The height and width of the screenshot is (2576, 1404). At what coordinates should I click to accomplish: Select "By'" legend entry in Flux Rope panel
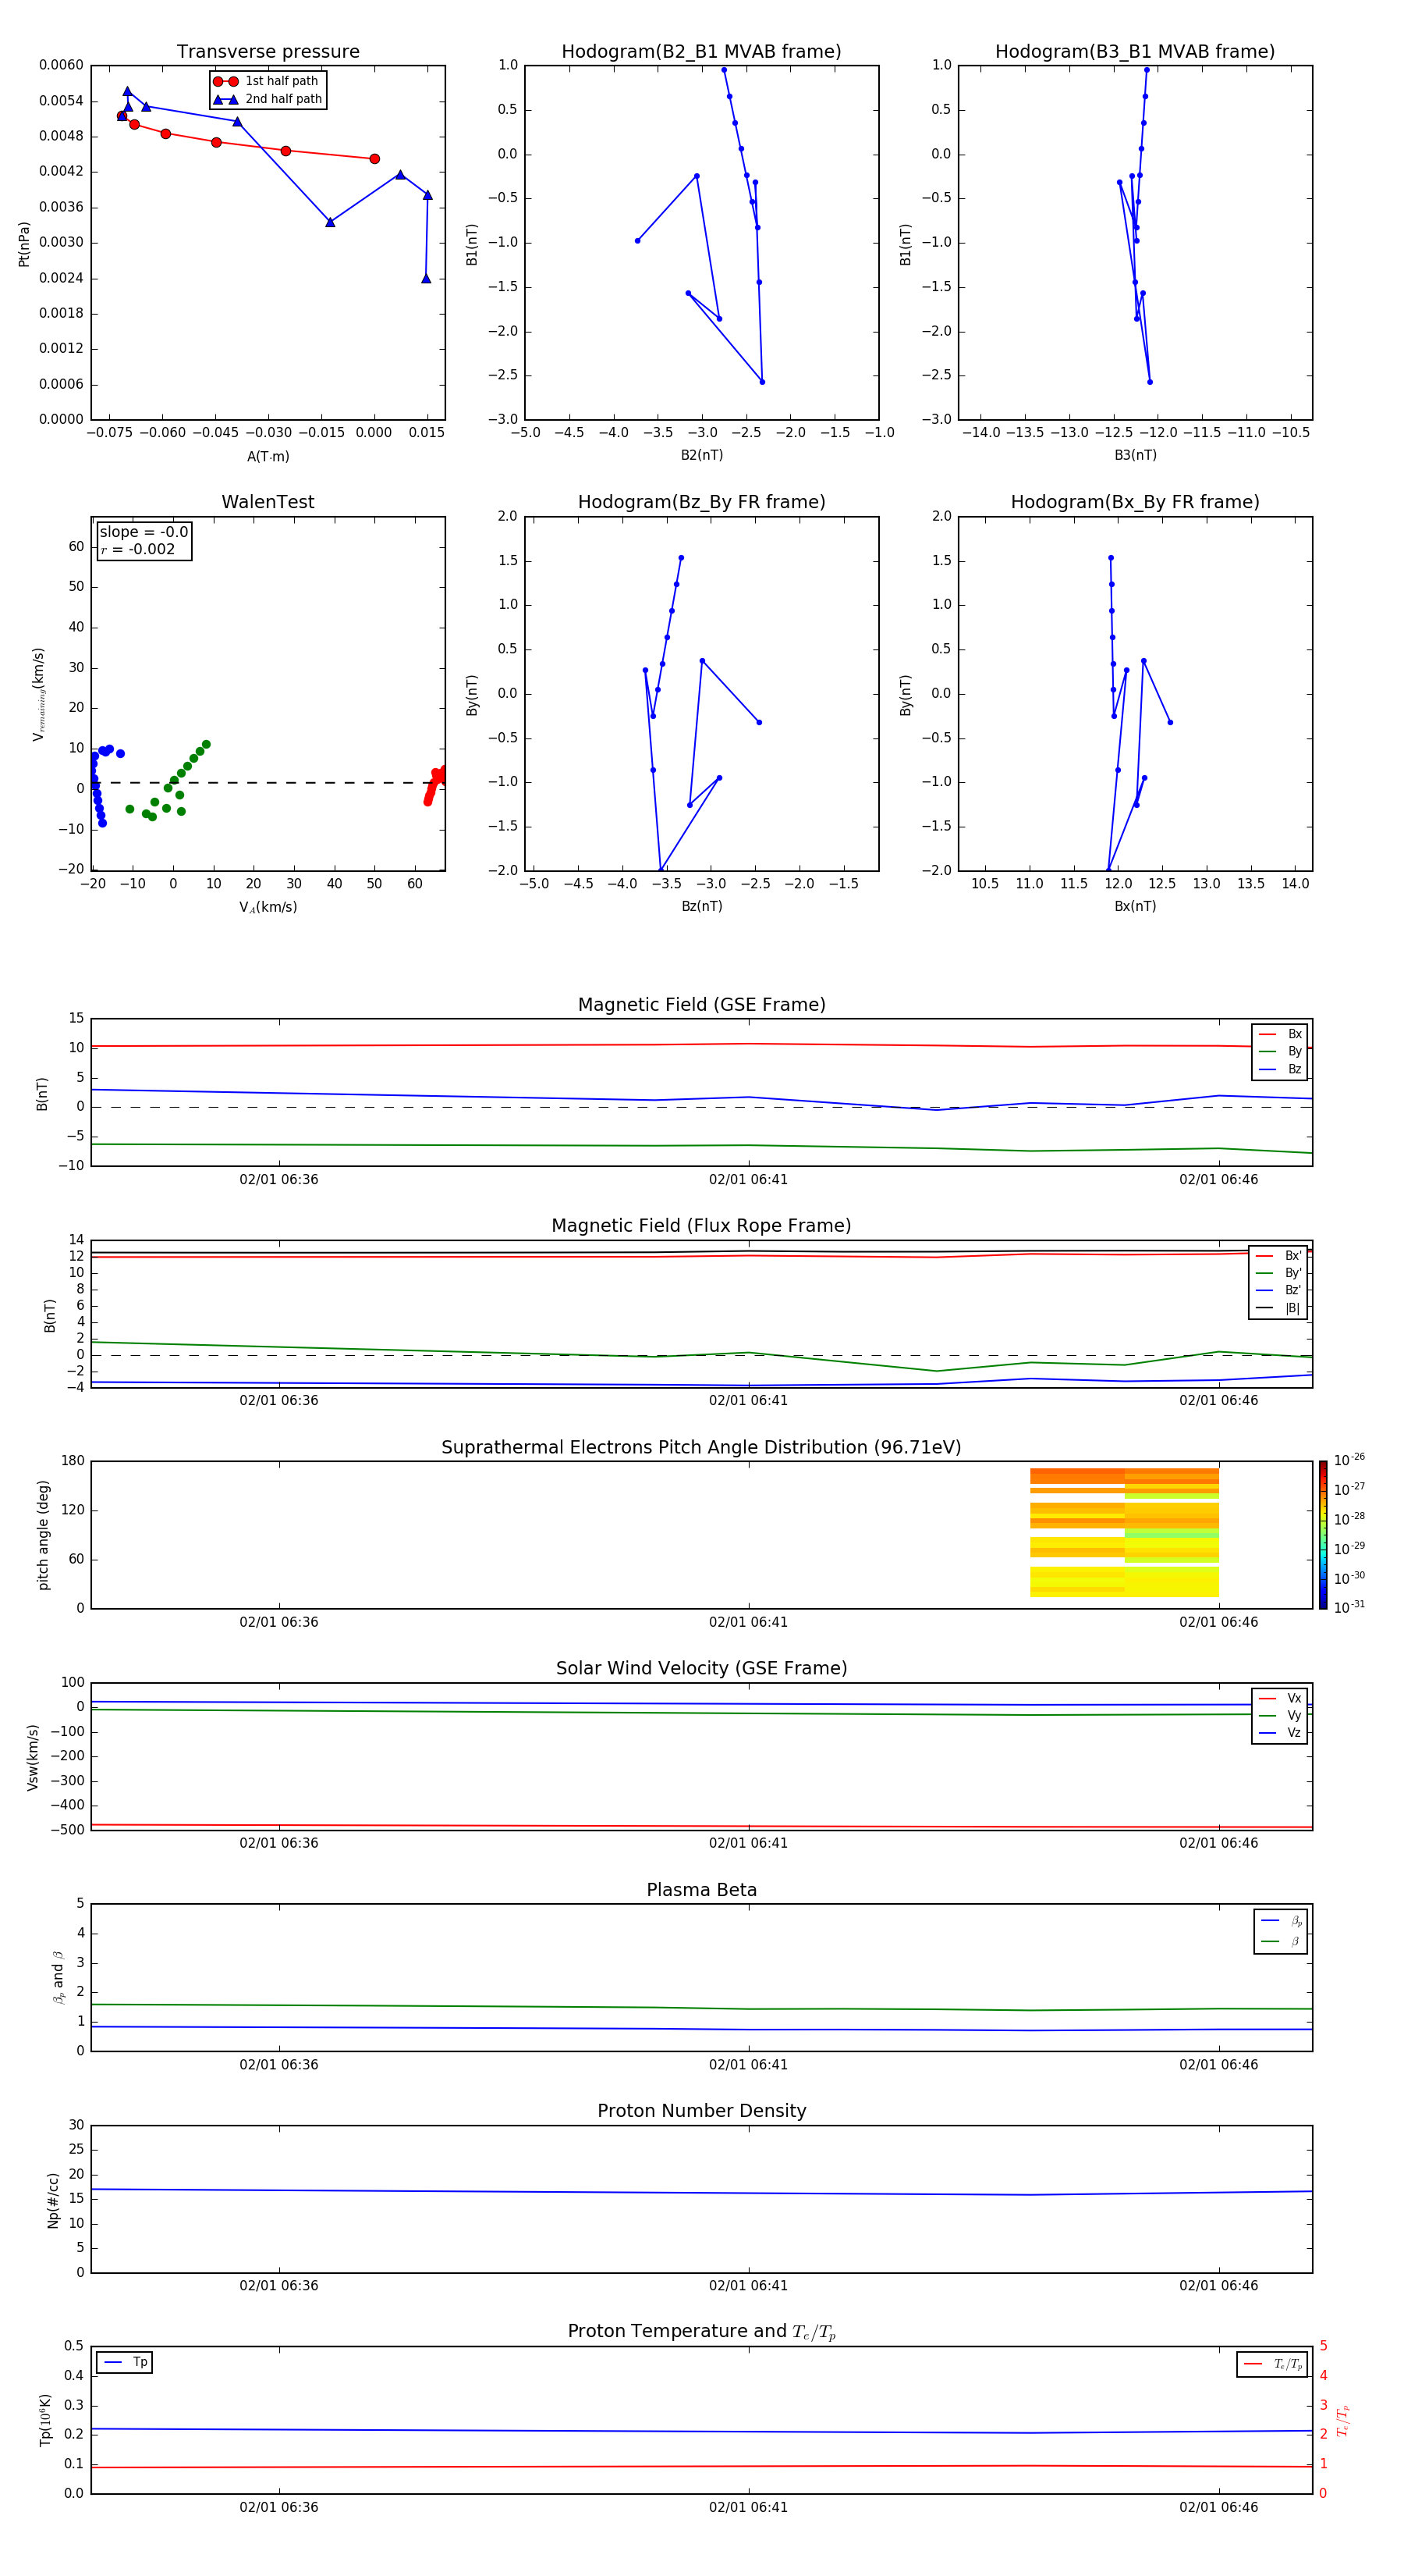coord(1279,1273)
